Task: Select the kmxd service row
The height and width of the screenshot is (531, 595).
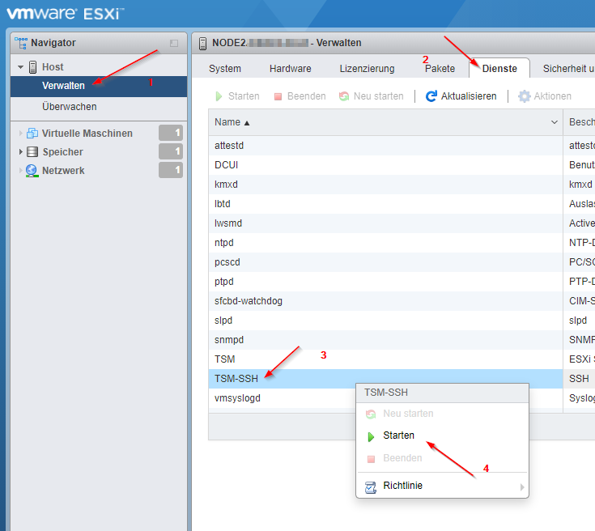Action: [385, 185]
